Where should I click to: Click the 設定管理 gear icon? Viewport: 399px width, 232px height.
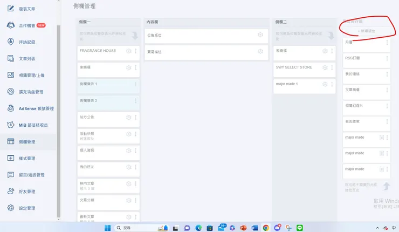coord(11,208)
